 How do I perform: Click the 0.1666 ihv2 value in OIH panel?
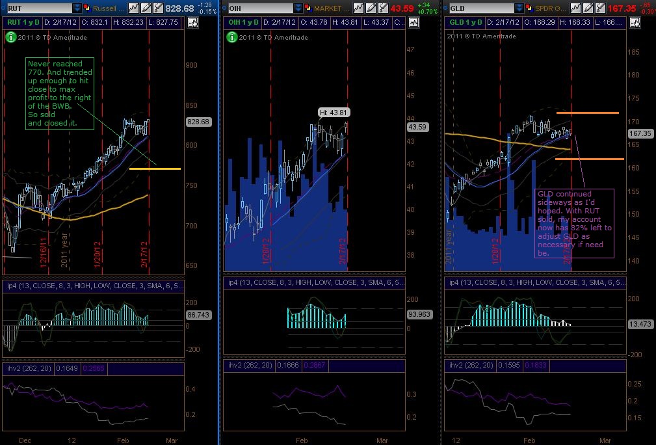tap(288, 365)
